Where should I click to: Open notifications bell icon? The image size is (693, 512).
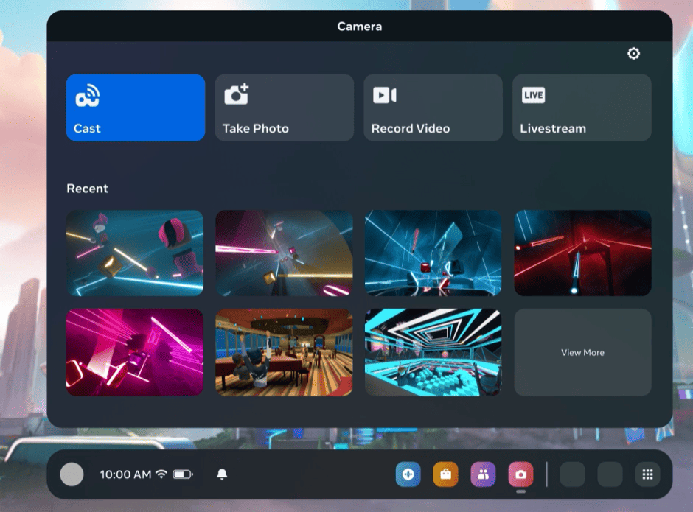[222, 474]
